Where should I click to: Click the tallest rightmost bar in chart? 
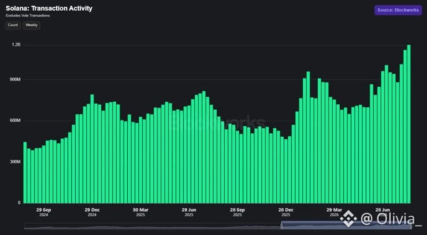coord(409,124)
